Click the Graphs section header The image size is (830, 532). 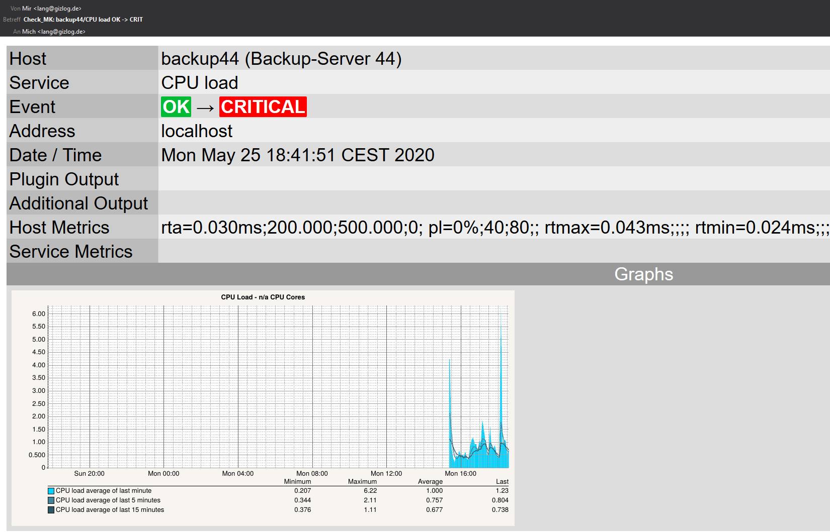pyautogui.click(x=643, y=274)
